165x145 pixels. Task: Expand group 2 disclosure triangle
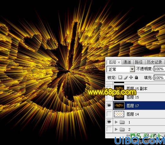click(x=116, y=129)
